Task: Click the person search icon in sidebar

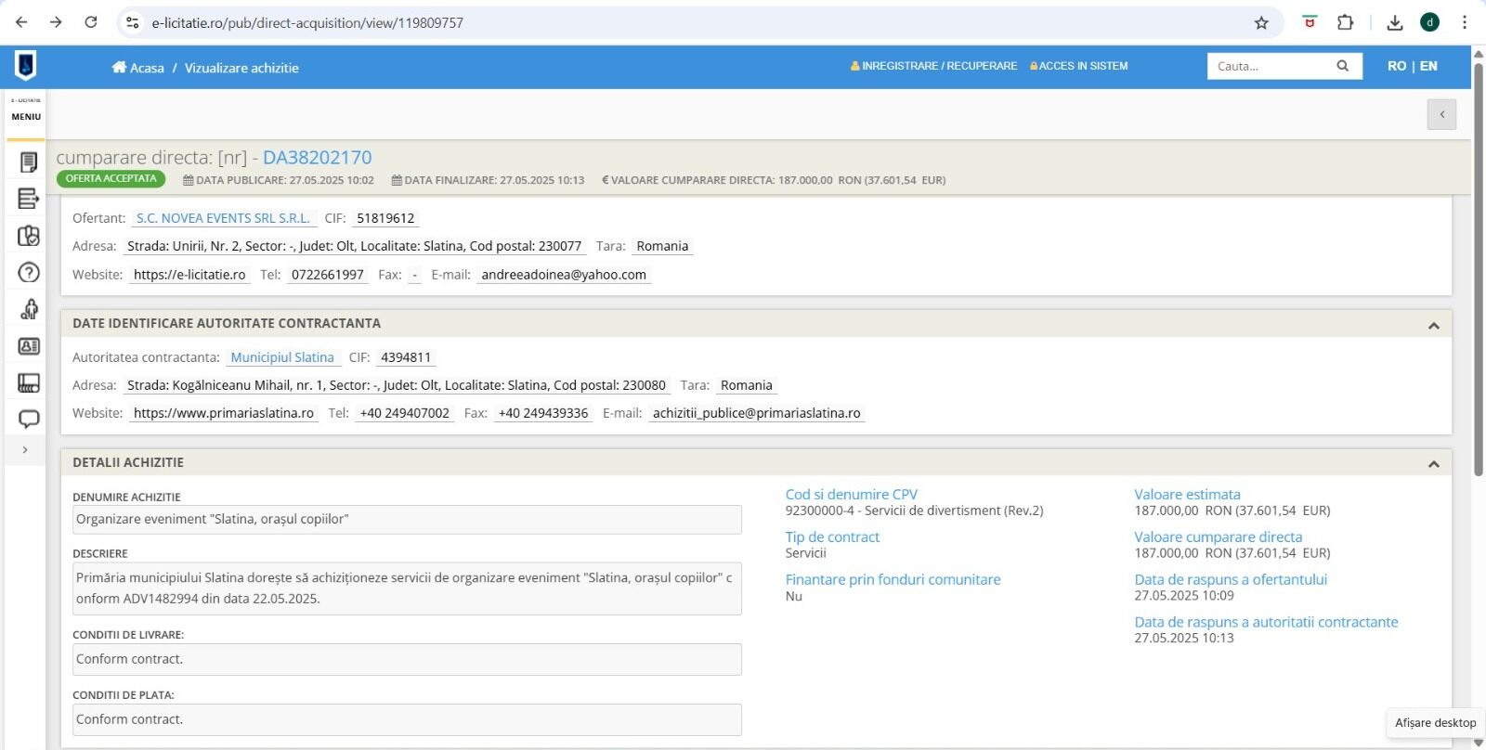Action: click(x=29, y=309)
